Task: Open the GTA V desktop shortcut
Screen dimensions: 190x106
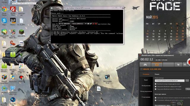Action: coord(21,55)
